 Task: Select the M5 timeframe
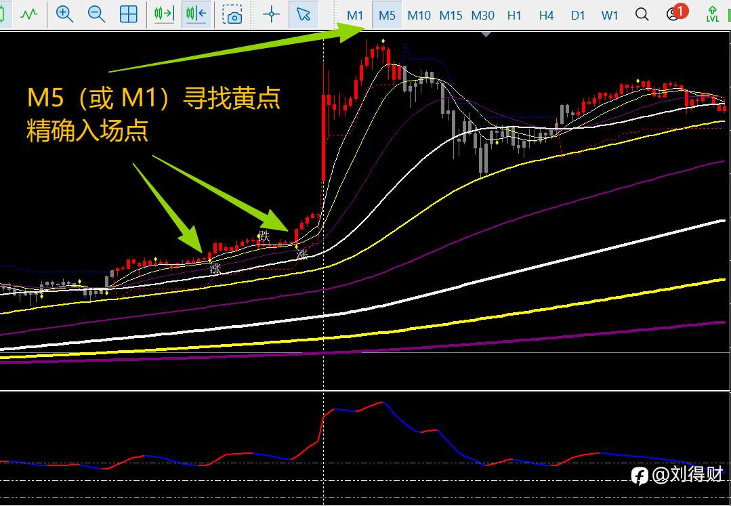387,16
